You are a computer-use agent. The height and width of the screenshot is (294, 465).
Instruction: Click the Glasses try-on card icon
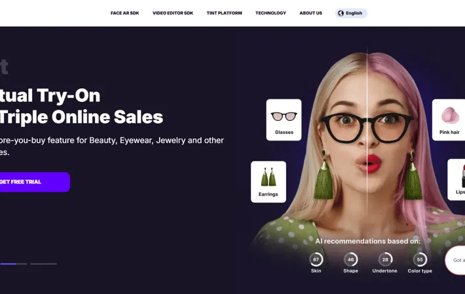click(284, 116)
